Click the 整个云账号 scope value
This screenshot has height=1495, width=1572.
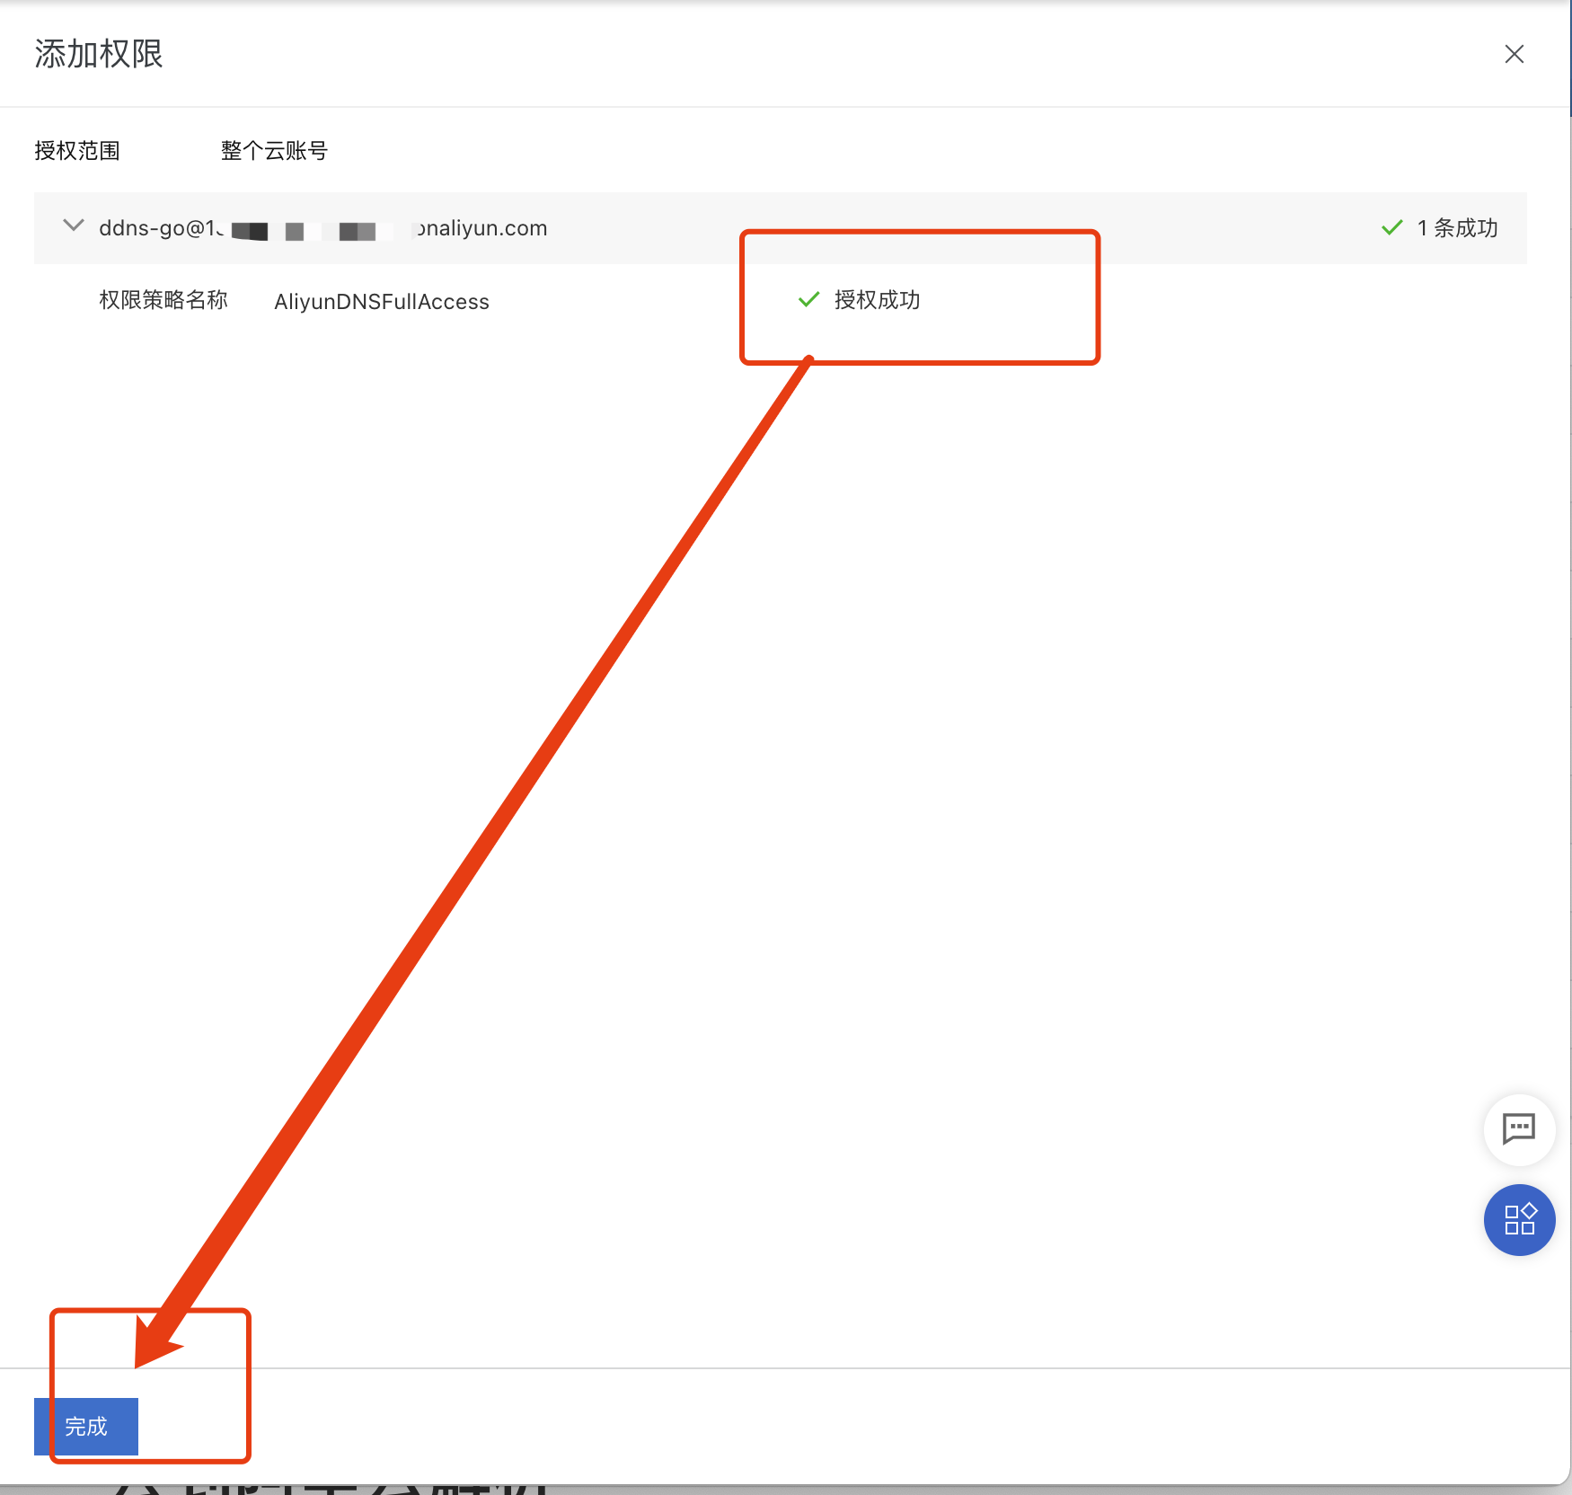coord(274,150)
